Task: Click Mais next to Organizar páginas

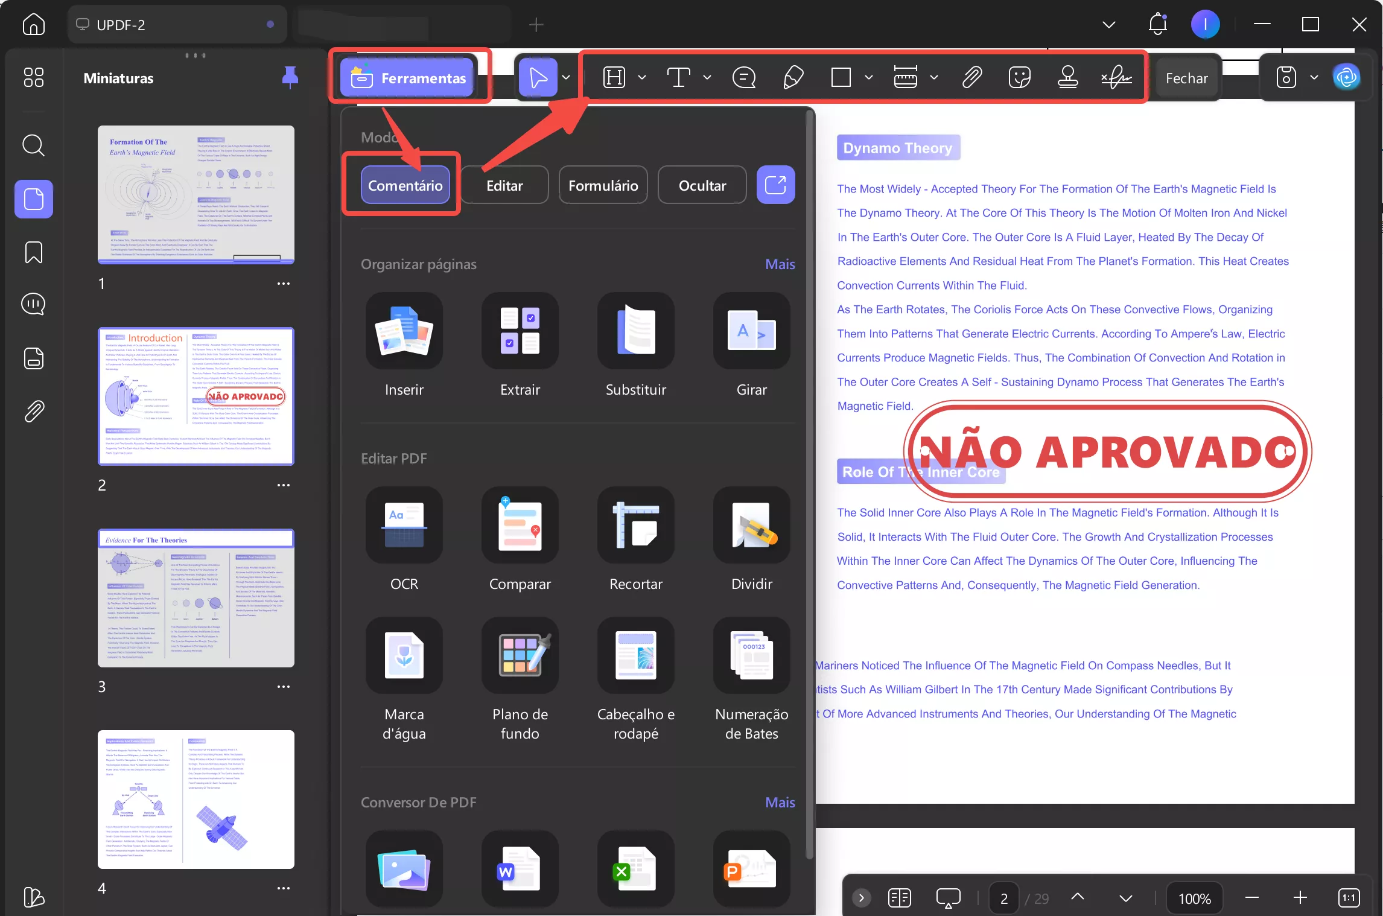Action: 780,264
